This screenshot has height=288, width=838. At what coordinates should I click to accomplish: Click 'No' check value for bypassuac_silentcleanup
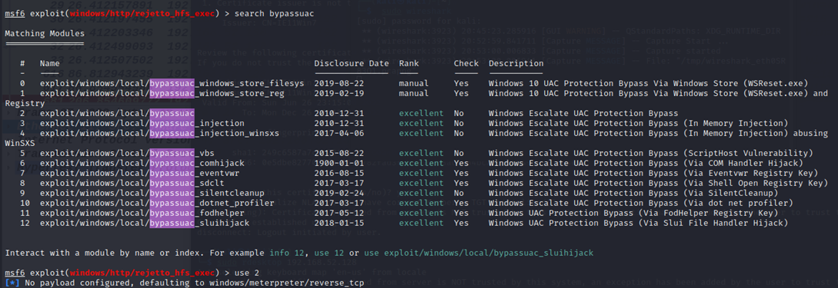coord(459,193)
